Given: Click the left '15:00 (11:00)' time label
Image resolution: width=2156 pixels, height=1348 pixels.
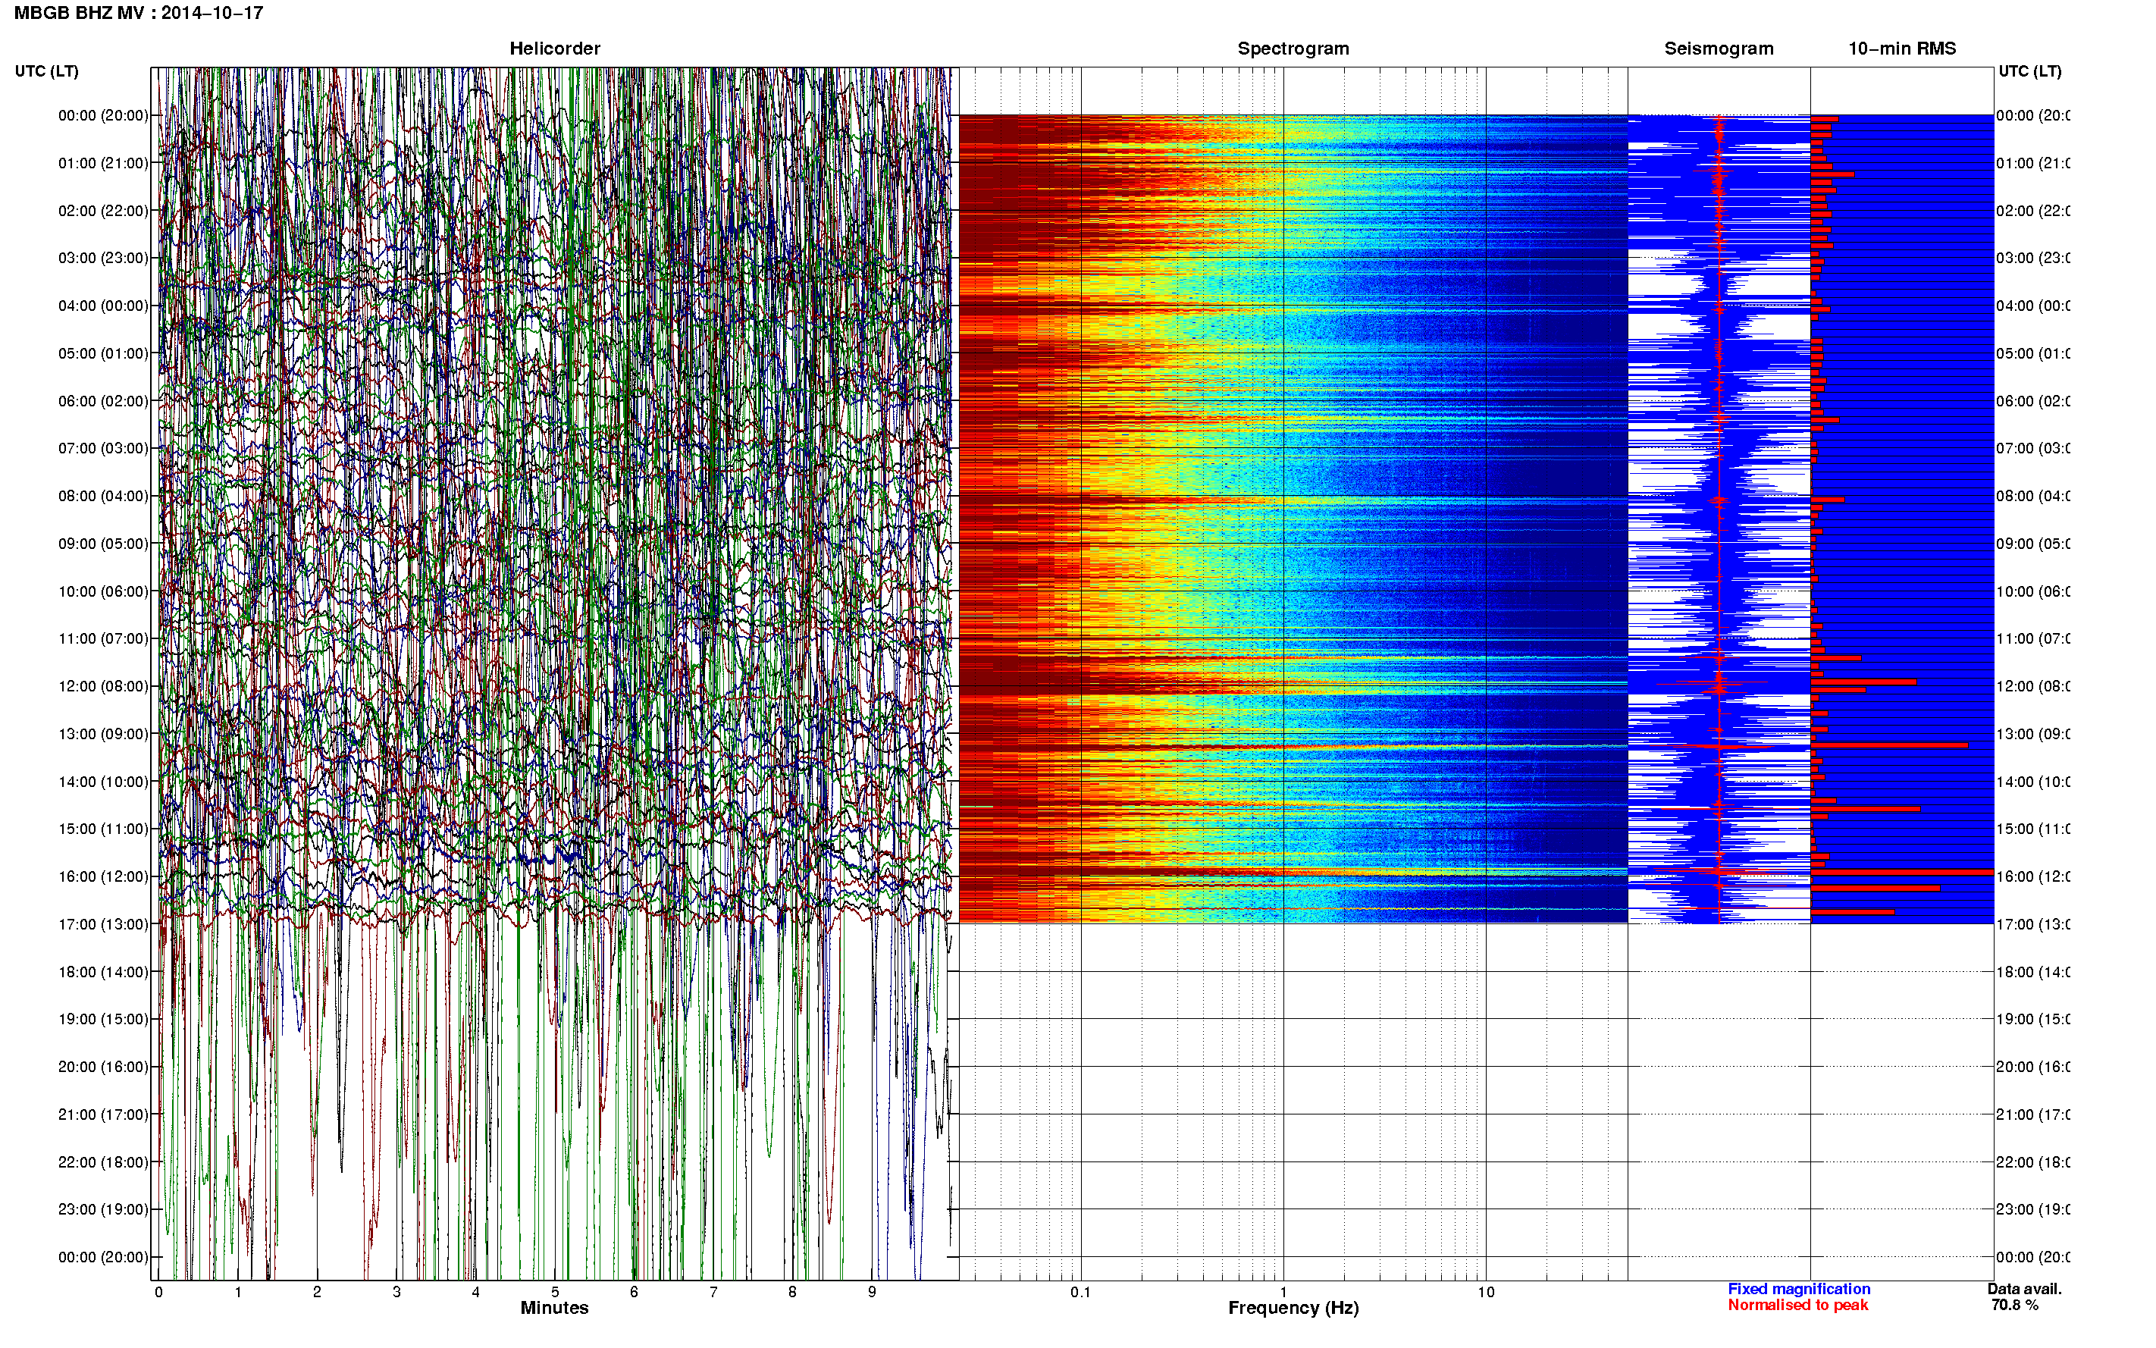Looking at the screenshot, I should tap(103, 829).
